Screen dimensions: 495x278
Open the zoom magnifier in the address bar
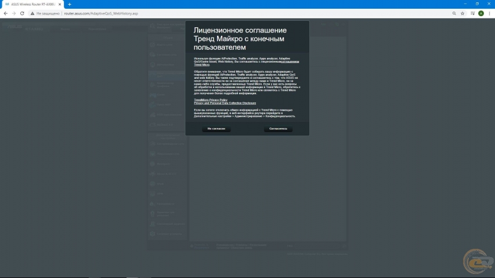[454, 13]
